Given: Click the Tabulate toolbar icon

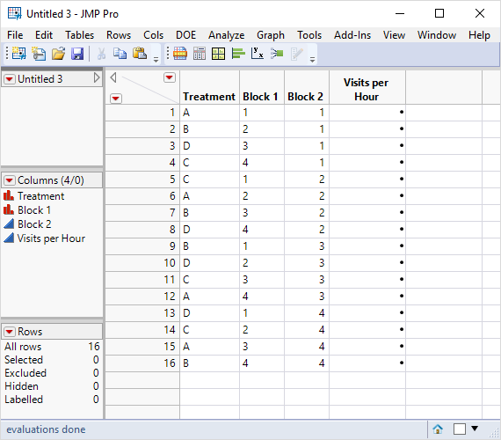Looking at the screenshot, I should pos(200,54).
